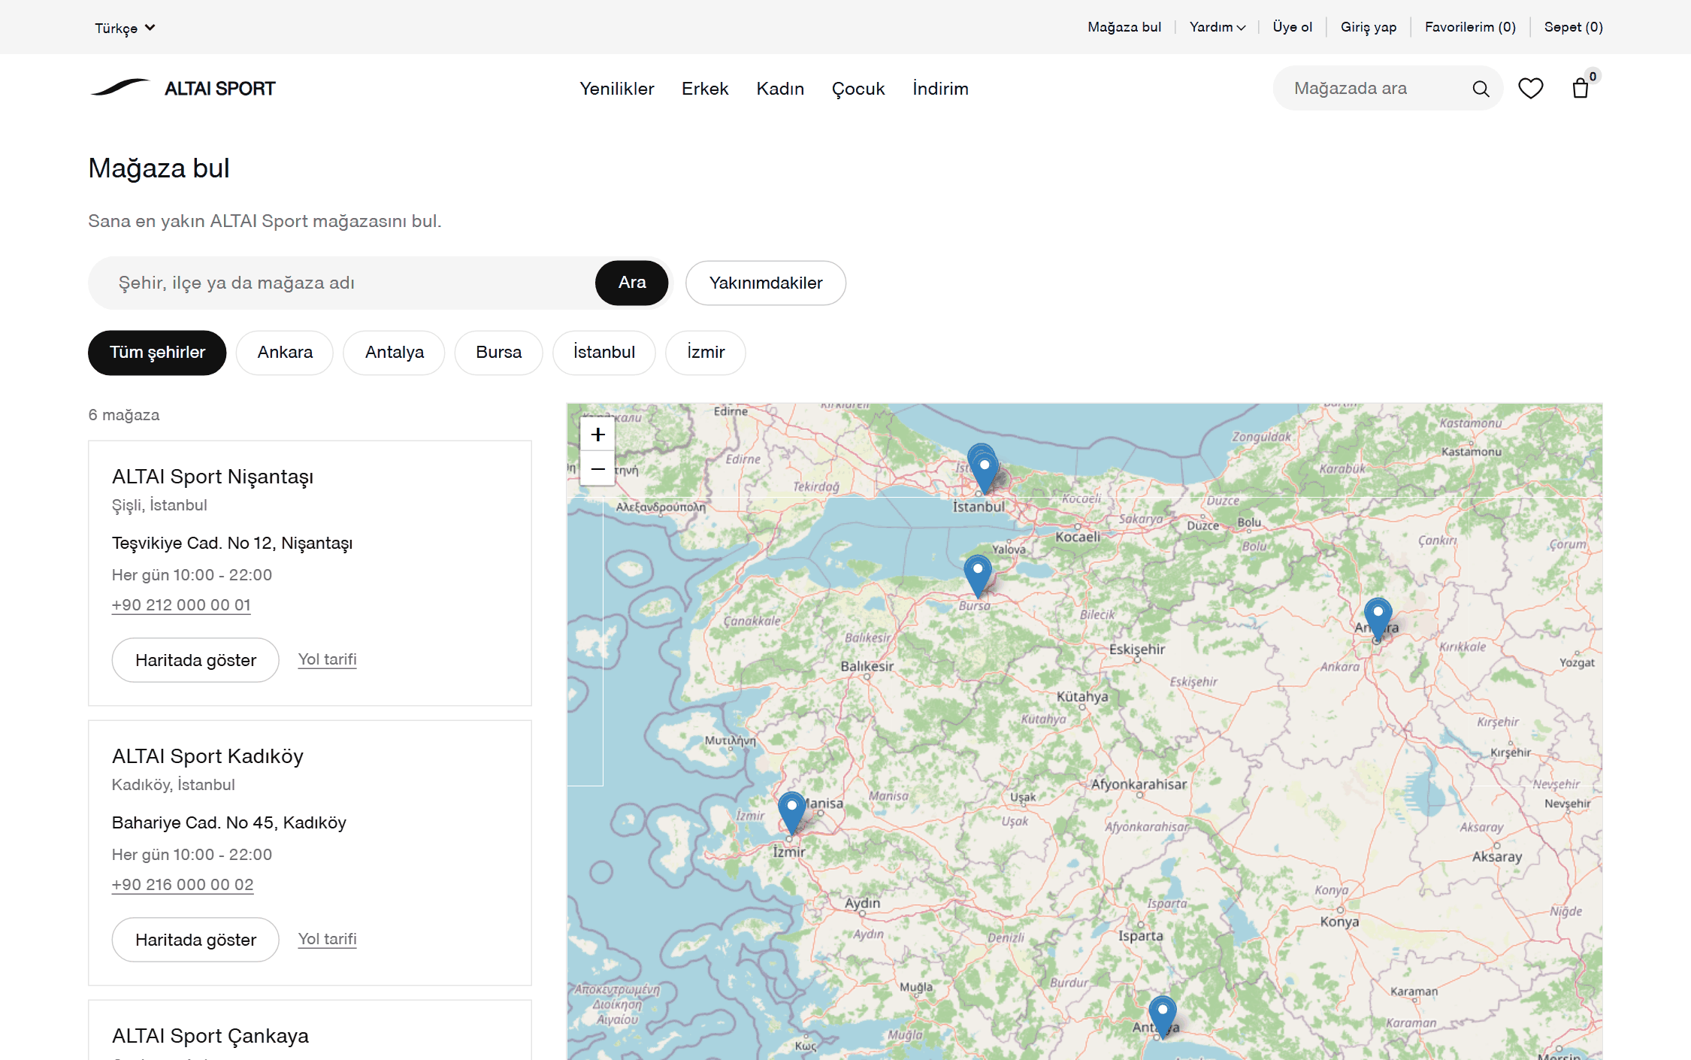Select the Tüm şehirler filter
The image size is (1691, 1060).
[x=157, y=353]
